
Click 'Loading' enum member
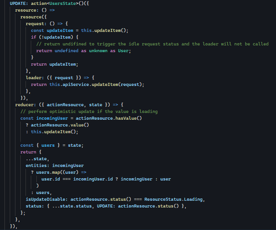tap(193, 199)
